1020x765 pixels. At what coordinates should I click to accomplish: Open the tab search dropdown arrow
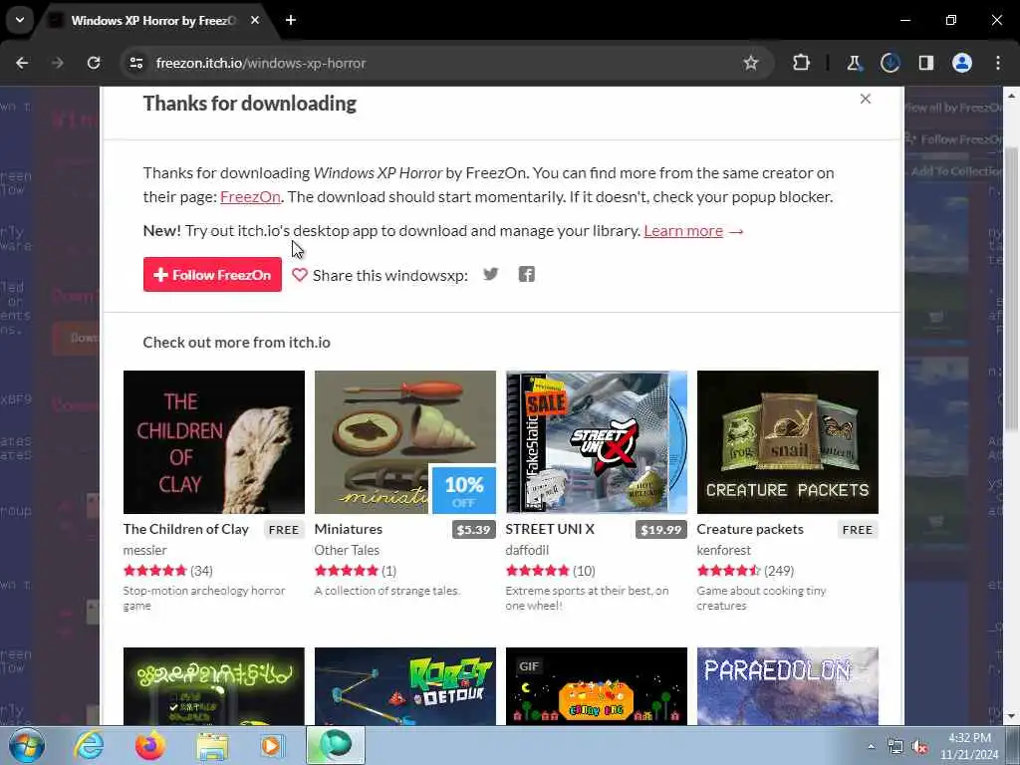(20, 20)
